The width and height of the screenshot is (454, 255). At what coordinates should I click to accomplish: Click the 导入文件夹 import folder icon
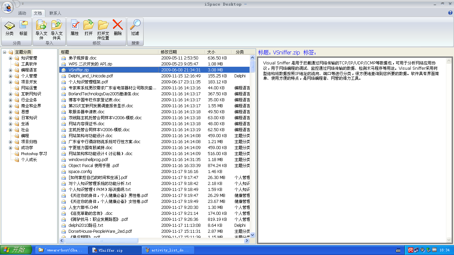point(57,30)
